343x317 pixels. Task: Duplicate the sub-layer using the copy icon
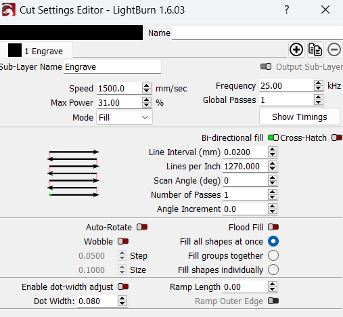coord(315,49)
